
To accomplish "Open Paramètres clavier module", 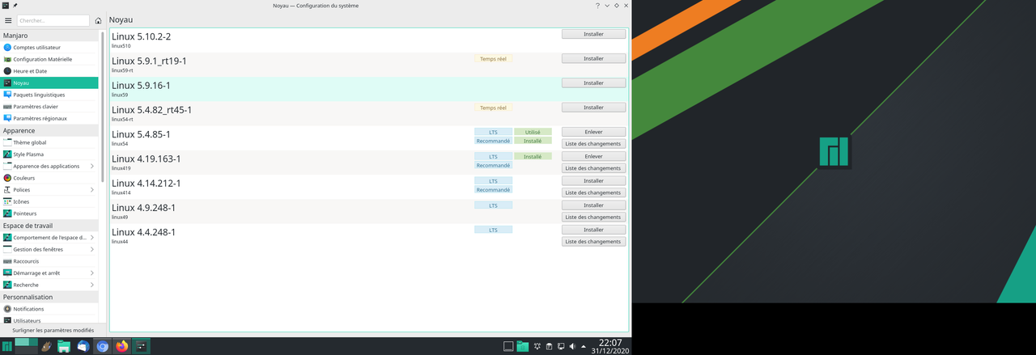I will point(49,107).
